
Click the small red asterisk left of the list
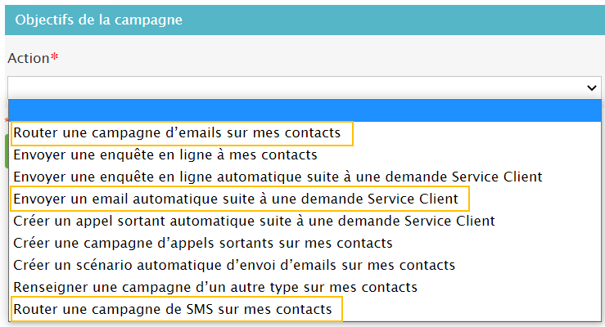click(6, 121)
